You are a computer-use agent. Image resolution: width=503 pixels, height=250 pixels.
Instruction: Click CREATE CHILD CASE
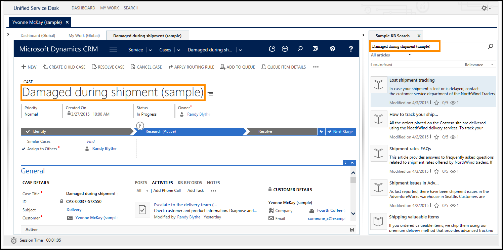coord(64,67)
